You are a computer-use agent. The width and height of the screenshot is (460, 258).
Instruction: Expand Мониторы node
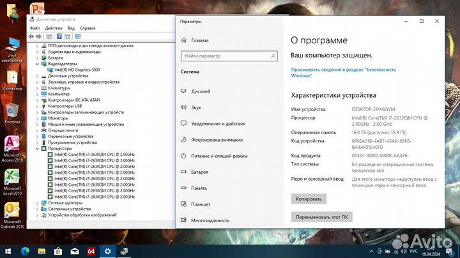click(x=37, y=118)
